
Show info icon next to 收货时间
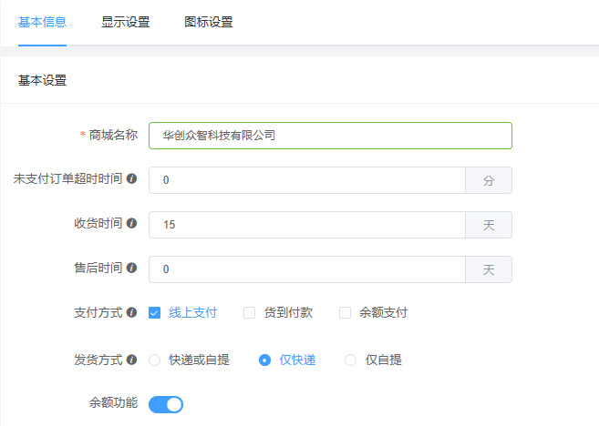132,223
